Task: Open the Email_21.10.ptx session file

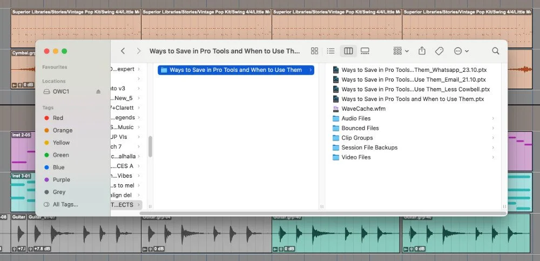Action: click(414, 79)
